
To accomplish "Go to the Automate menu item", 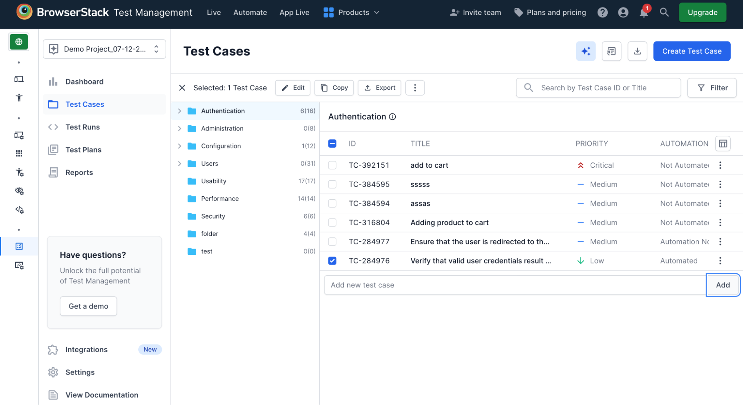I will pyautogui.click(x=250, y=12).
